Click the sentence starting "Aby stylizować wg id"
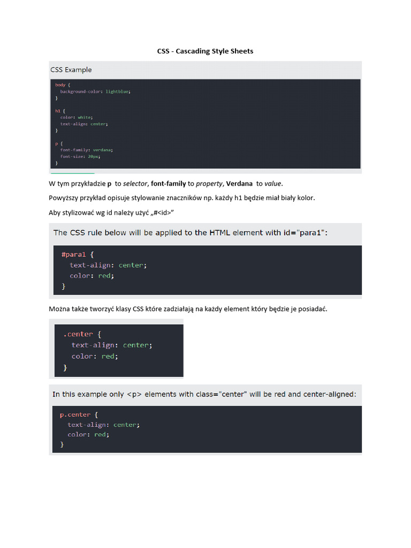The height and width of the screenshot is (548, 411). click(x=111, y=213)
